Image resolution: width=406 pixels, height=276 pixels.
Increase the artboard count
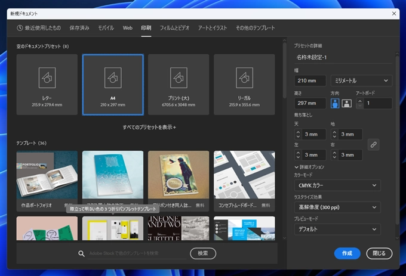360,101
